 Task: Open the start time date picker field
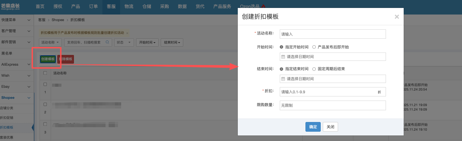(333, 57)
